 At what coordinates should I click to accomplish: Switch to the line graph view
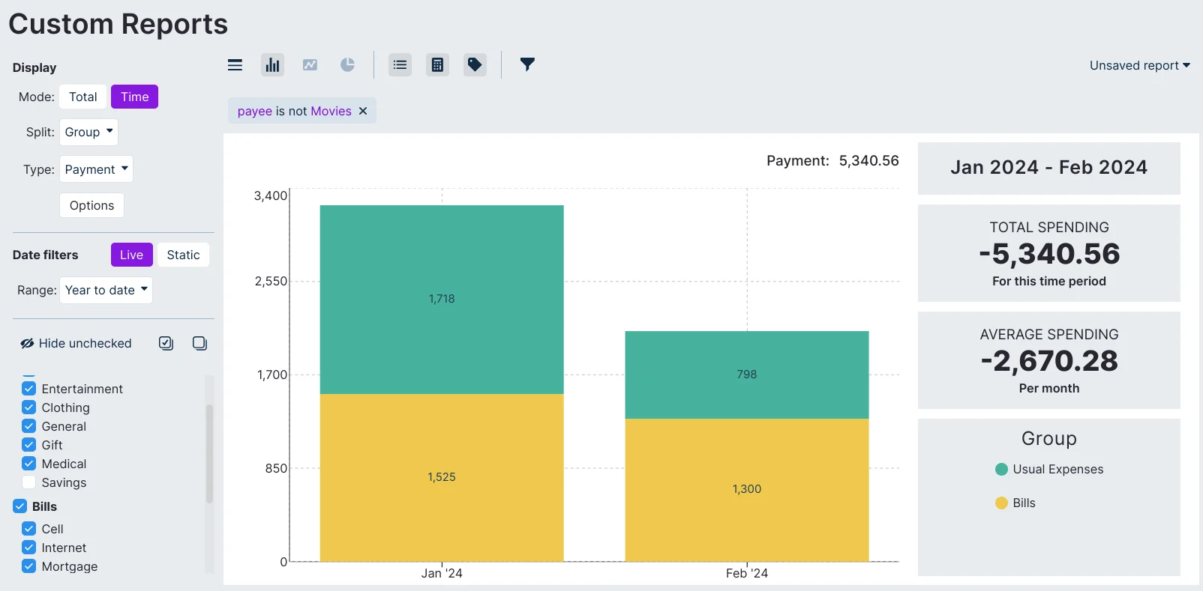[310, 65]
